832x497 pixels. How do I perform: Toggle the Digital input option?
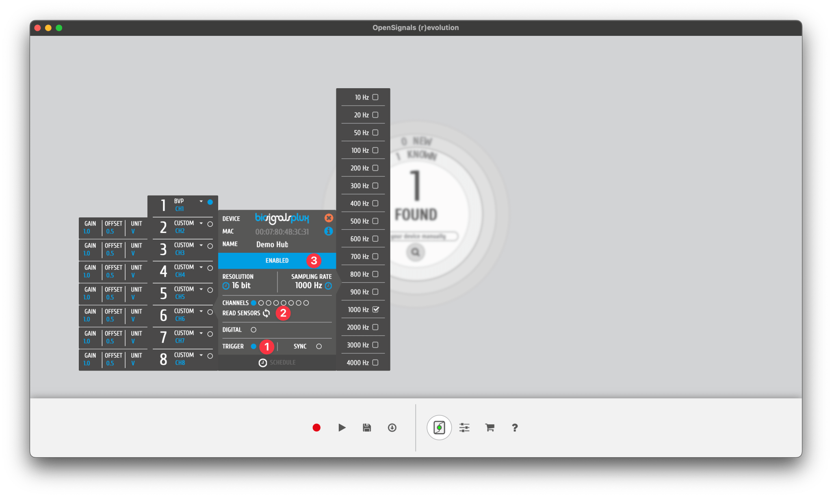pos(254,330)
